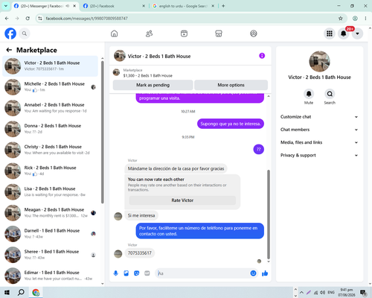
Task: Open the Facebook search icon
Action: point(25,34)
